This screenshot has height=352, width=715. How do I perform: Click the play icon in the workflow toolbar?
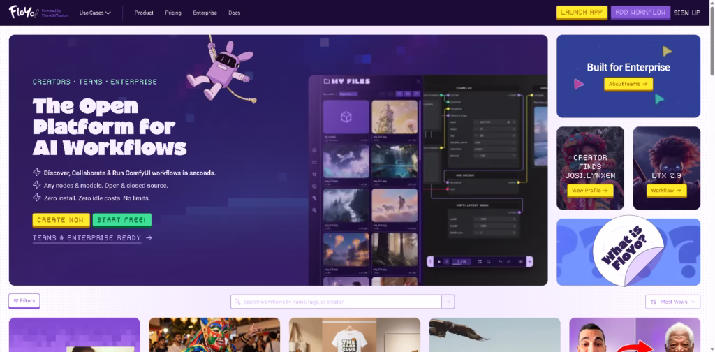(439, 261)
